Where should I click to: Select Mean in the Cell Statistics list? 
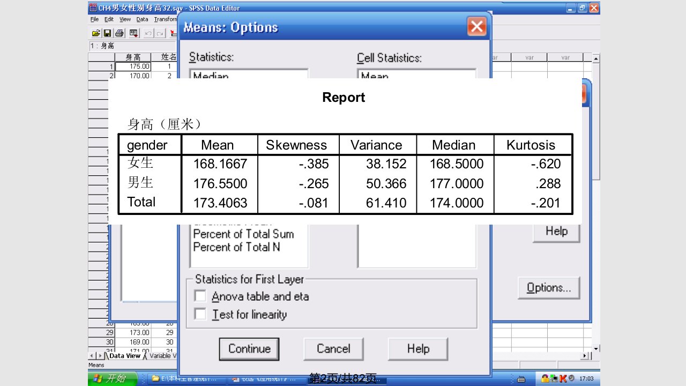pos(375,76)
